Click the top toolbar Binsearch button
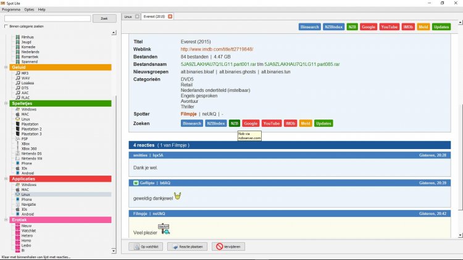This screenshot has height=260, width=463. 309,27
